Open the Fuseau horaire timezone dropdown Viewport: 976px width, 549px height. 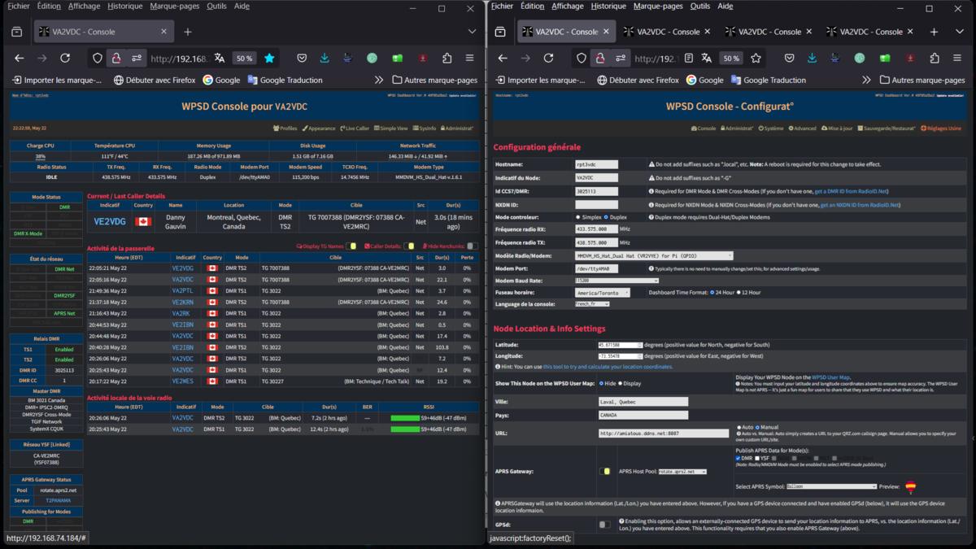(602, 292)
